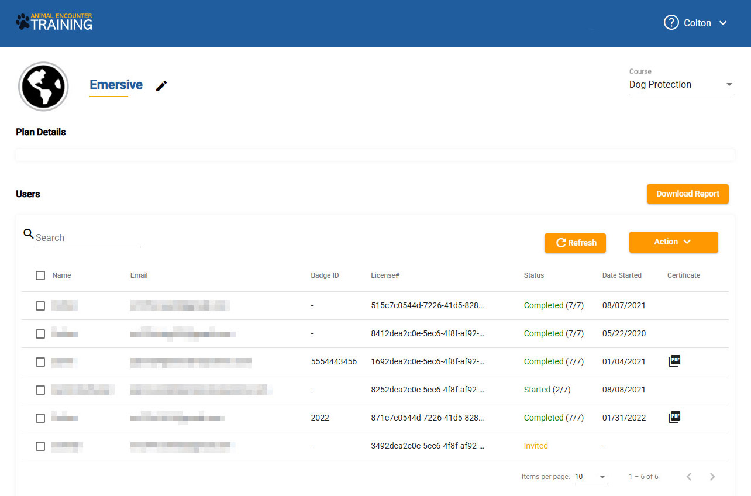Click the pencil edit icon beside Emersive
The image size is (751, 496).
(x=161, y=86)
